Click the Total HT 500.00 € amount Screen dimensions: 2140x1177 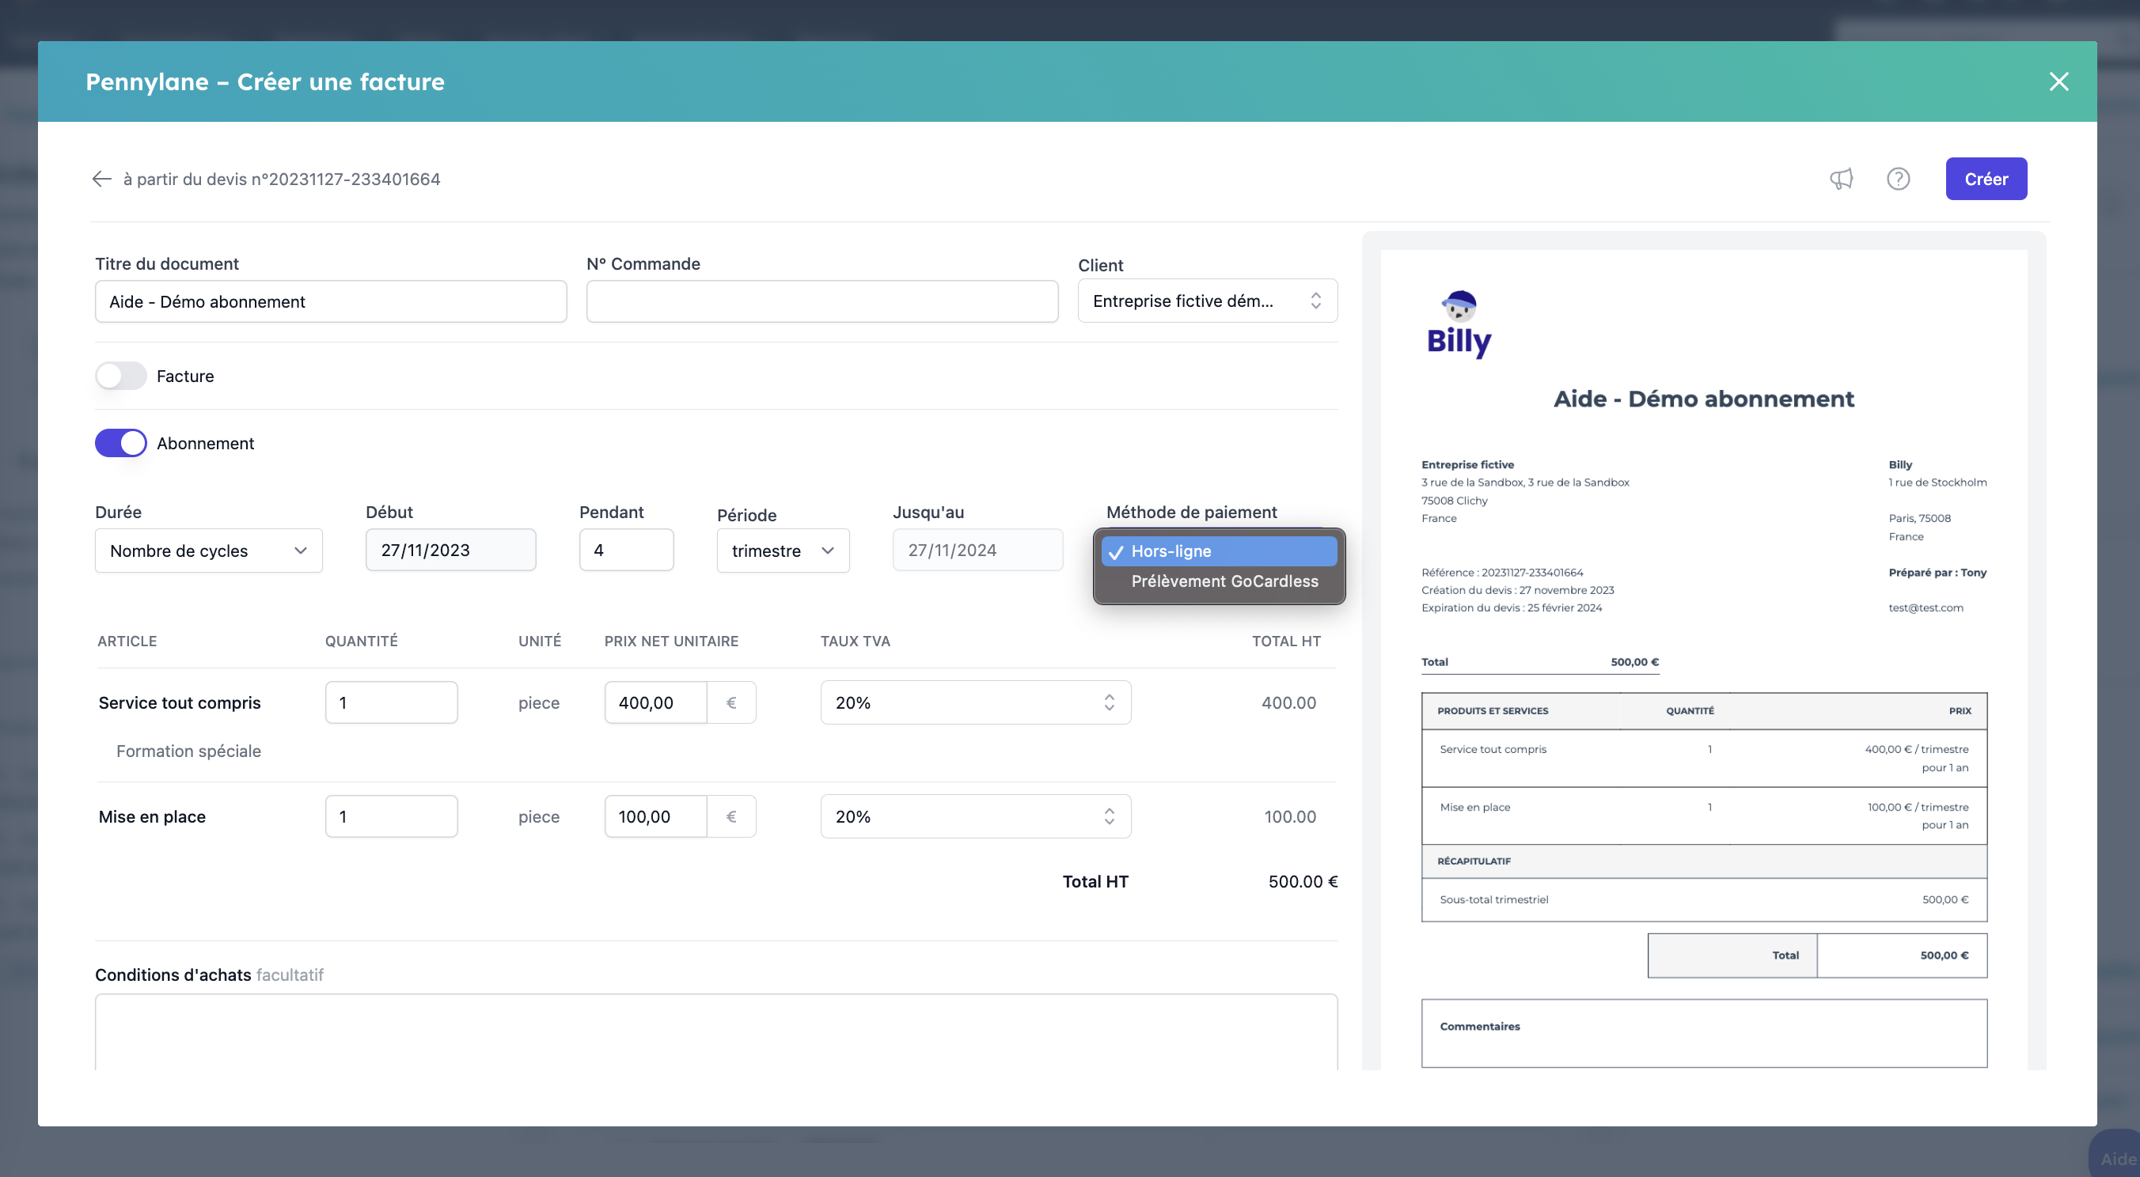1303,881
